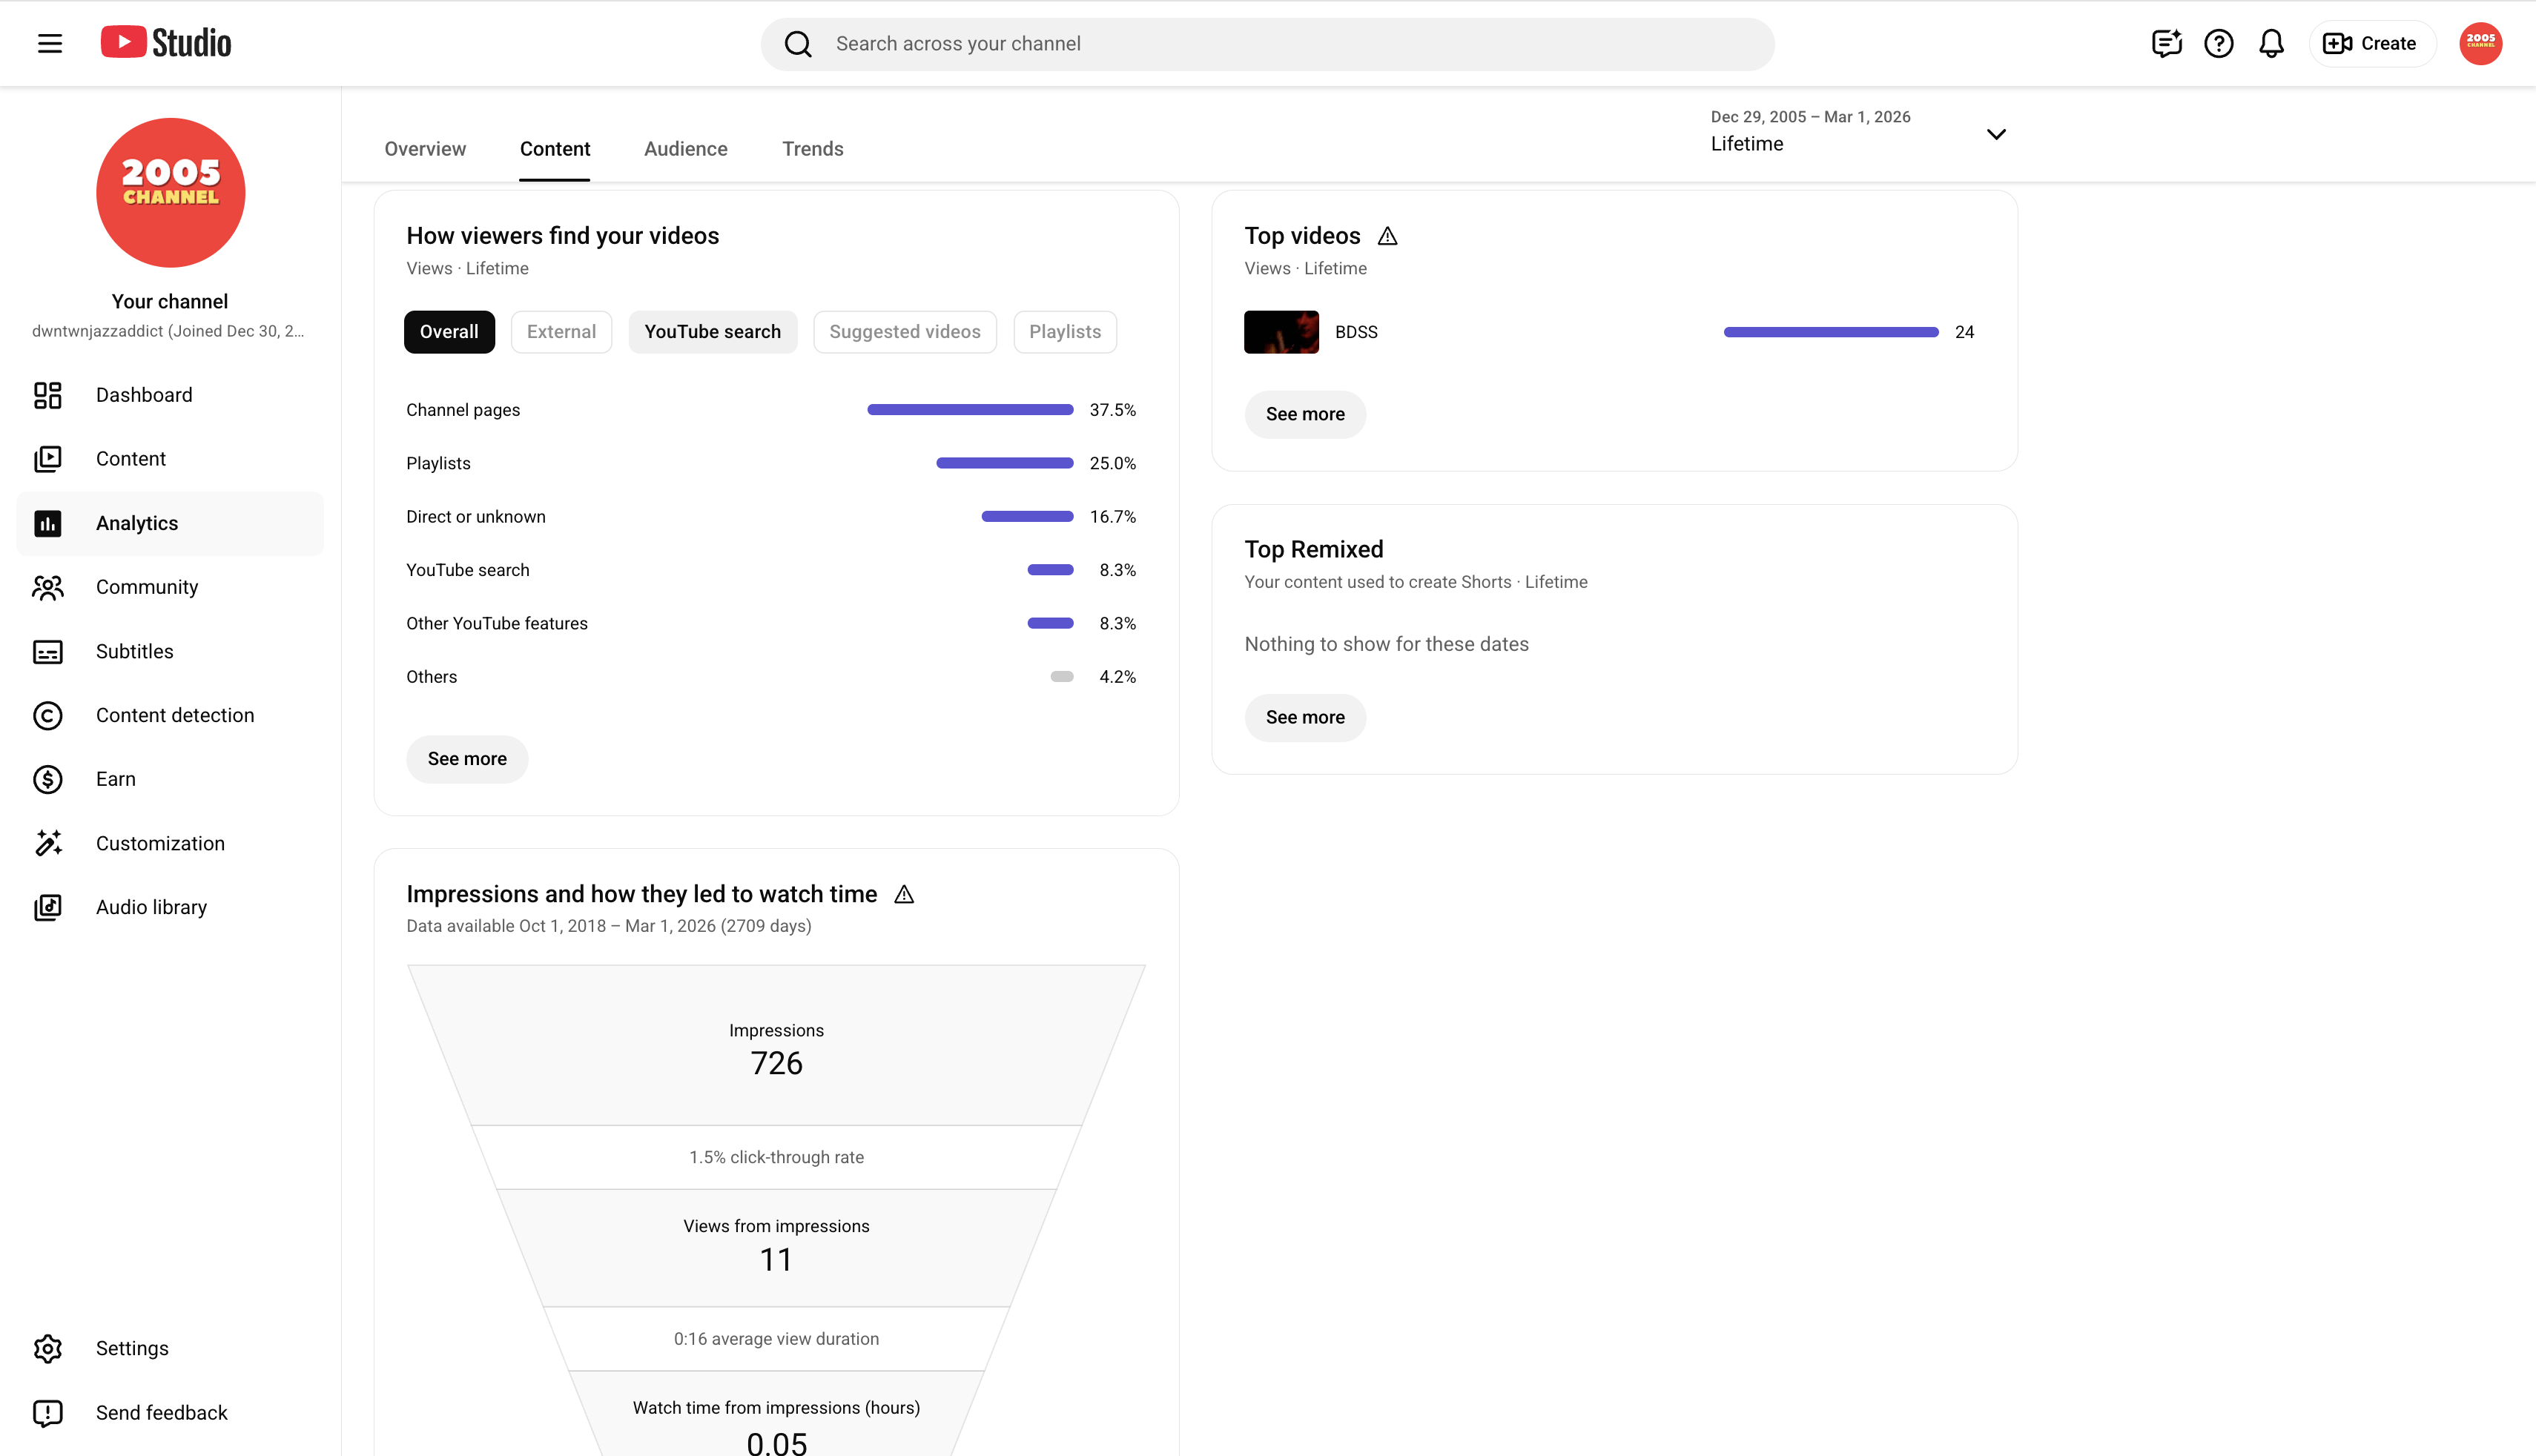Image resolution: width=2536 pixels, height=1456 pixels.
Task: Open Dashboard in the sidebar
Action: 170,395
